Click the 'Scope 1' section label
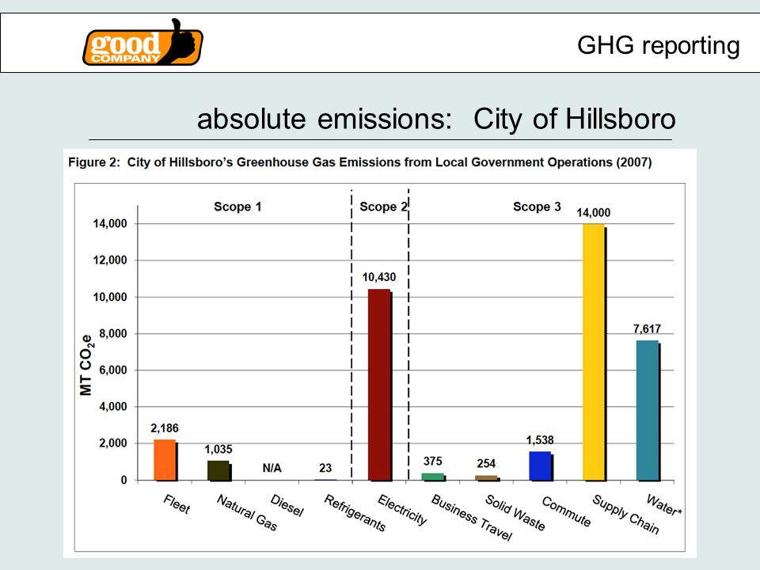The width and height of the screenshot is (760, 570). pos(237,207)
